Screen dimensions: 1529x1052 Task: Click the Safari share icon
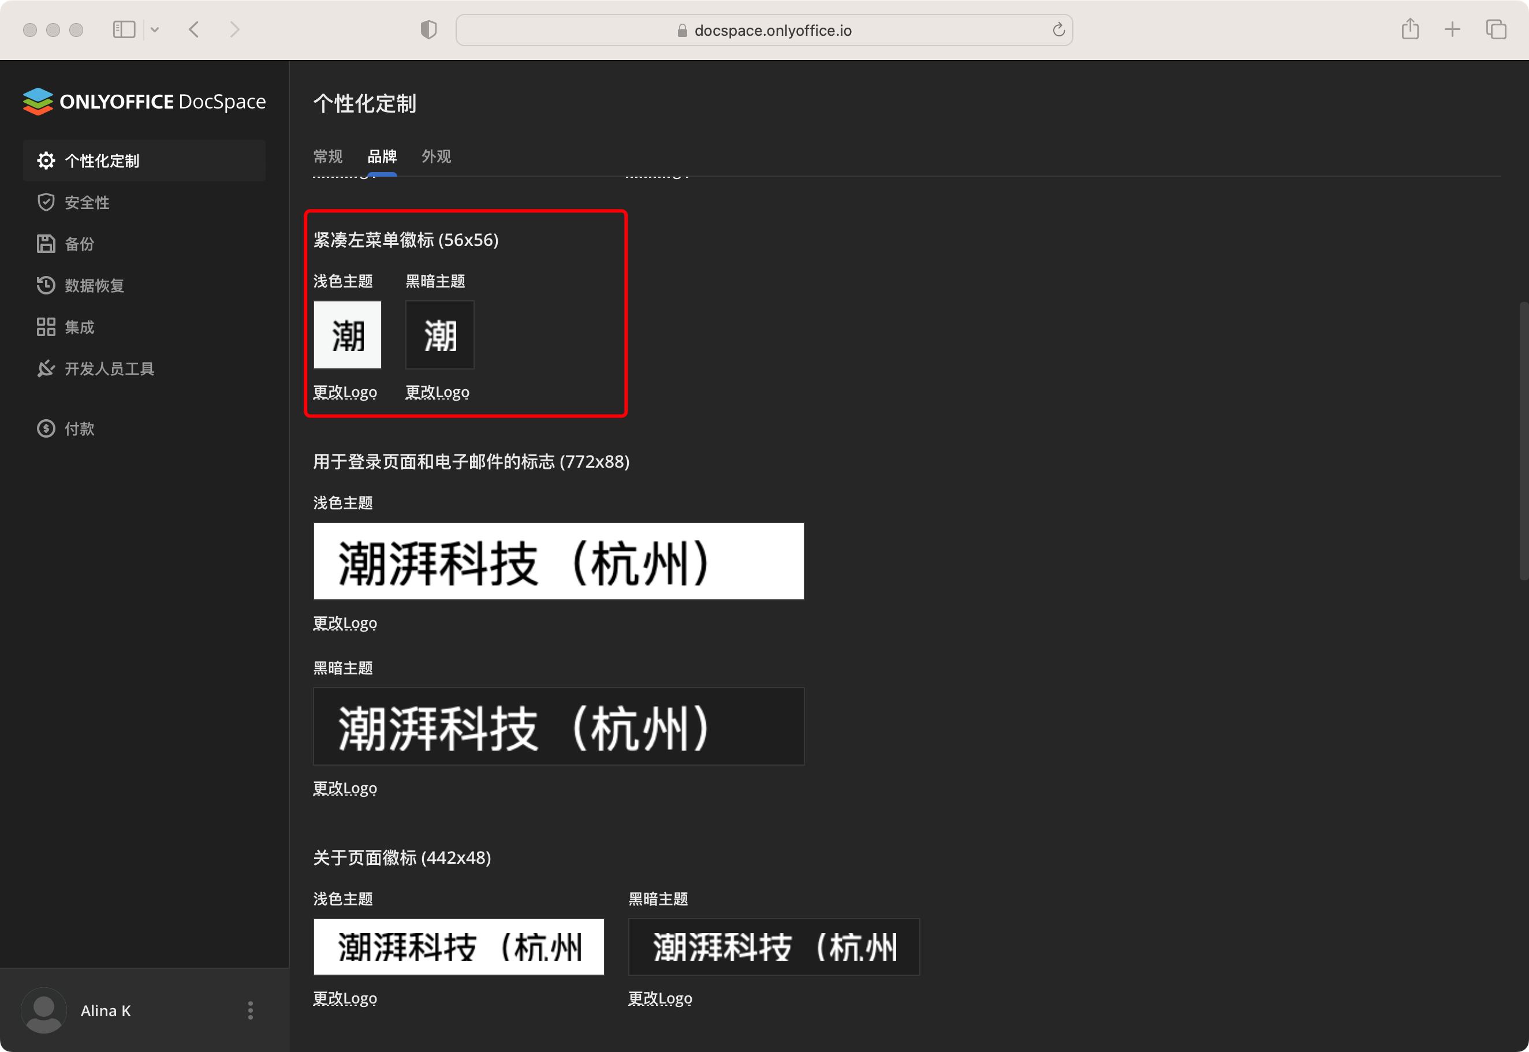pyautogui.click(x=1411, y=29)
